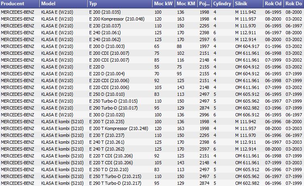Choose the E 290 T Turbo-D (210.217) row

coord(152,183)
